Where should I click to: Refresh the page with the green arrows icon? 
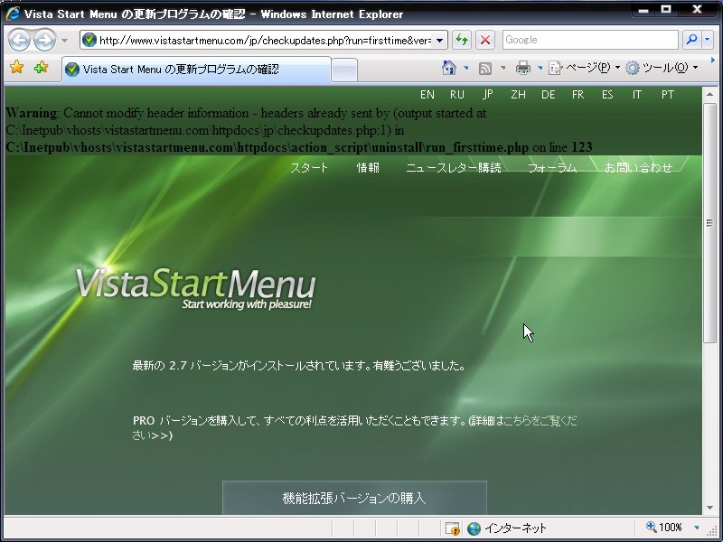[462, 40]
